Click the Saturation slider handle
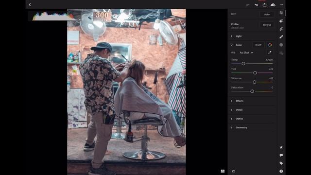The image size is (311, 175). [252, 91]
